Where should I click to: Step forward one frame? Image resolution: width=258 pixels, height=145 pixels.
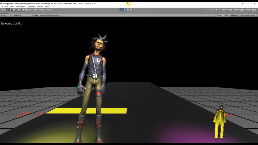130,10
